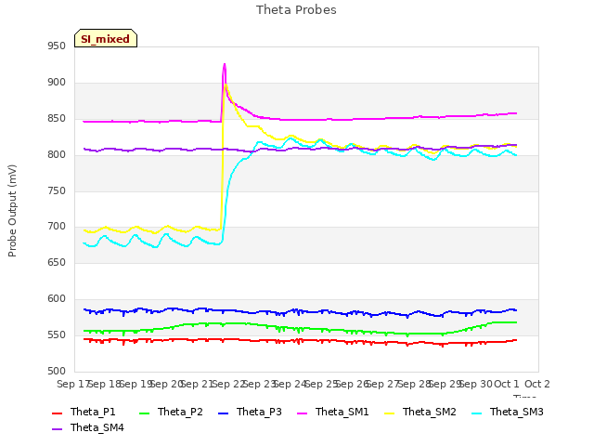Click the magenta Theta_SM1 spike peak
Image resolution: width=594 pixels, height=446 pixels.
[225, 64]
